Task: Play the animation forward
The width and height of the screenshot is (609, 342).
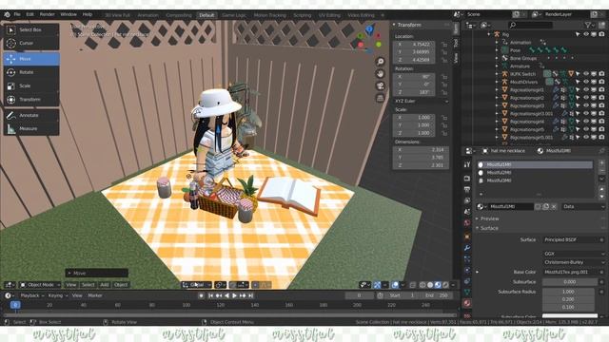Action: (235, 295)
